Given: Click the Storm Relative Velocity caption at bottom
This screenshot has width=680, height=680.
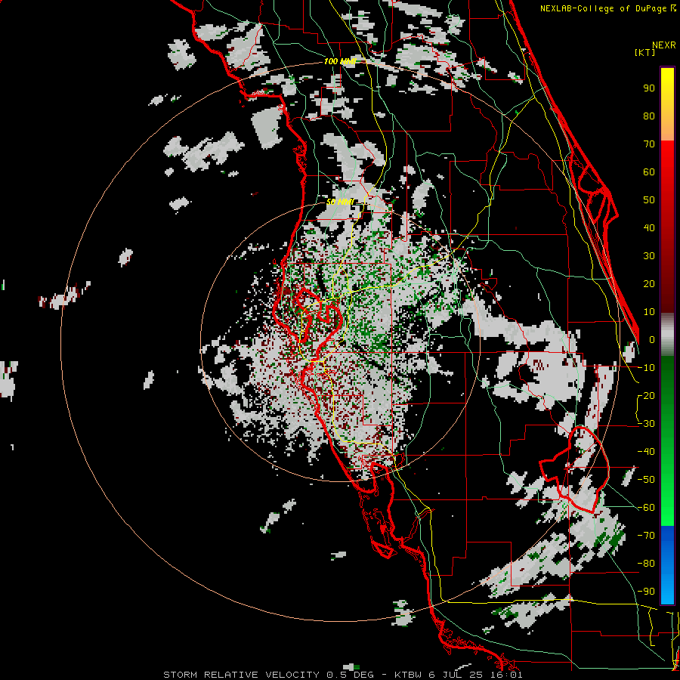Looking at the screenshot, I should pos(342,675).
